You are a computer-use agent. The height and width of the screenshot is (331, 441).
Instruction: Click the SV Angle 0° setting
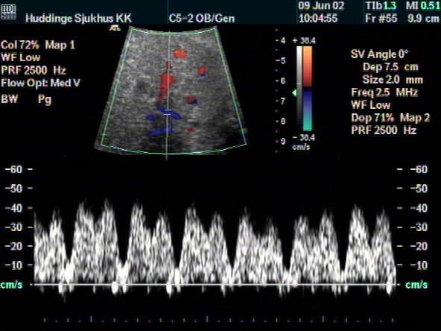379,54
